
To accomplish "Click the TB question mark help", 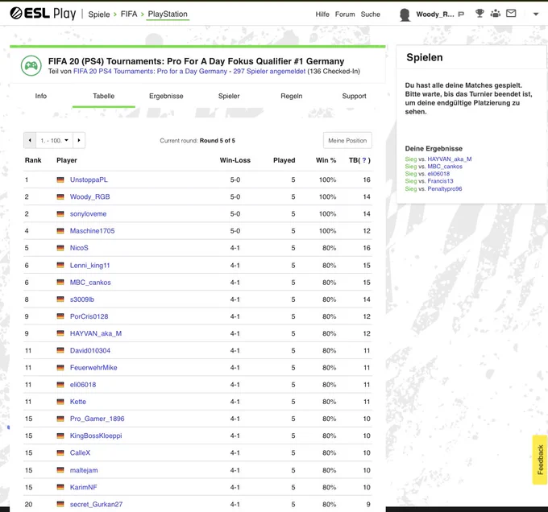I will 364,160.
